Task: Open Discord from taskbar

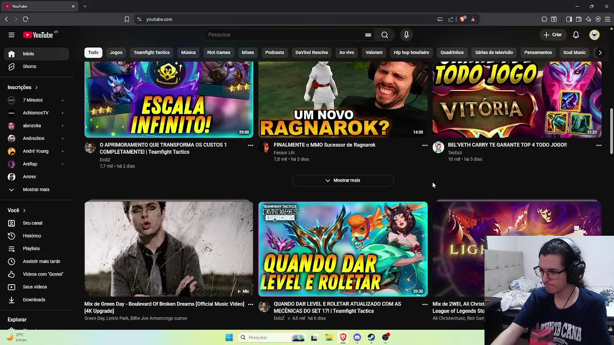Action: point(357,337)
